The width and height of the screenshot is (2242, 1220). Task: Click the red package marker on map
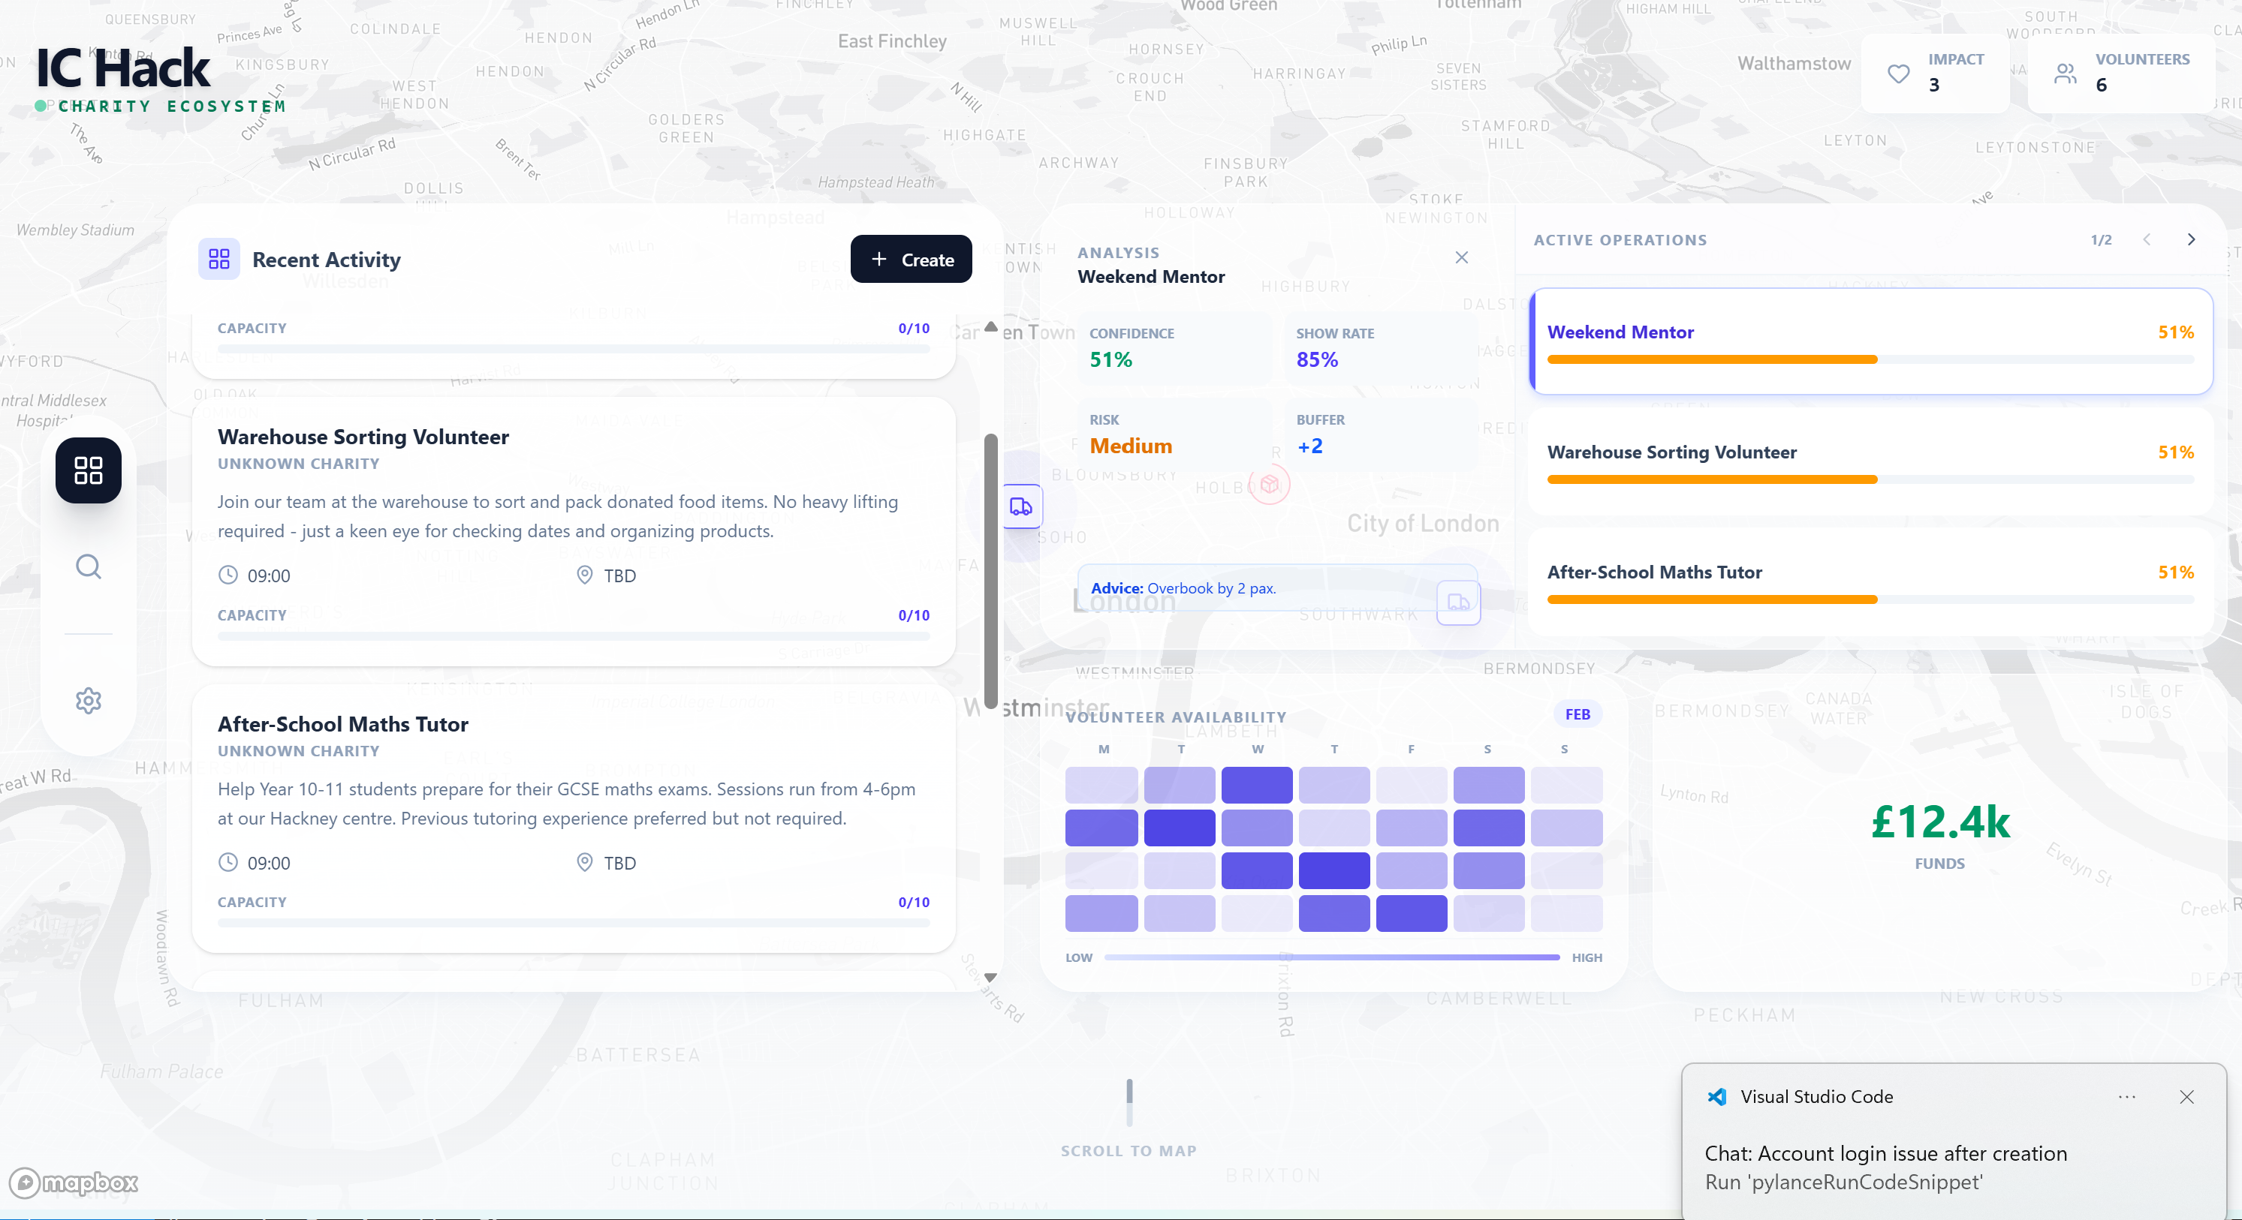click(x=1270, y=483)
